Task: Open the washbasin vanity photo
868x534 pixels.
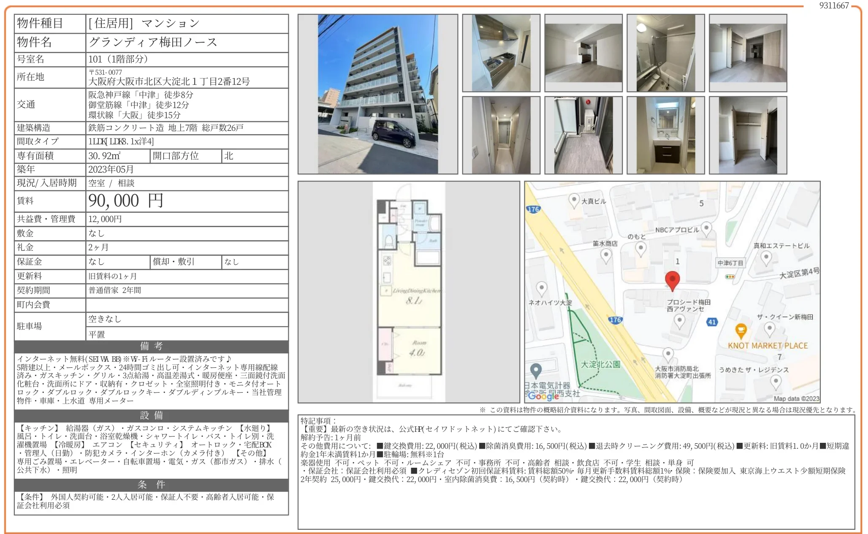Action: coord(665,135)
